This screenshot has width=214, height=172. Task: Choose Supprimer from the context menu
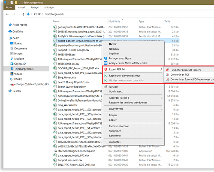coord(115,131)
